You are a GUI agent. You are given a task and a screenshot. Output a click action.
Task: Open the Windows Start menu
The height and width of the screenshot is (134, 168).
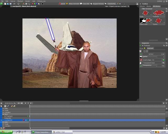[6, 132]
